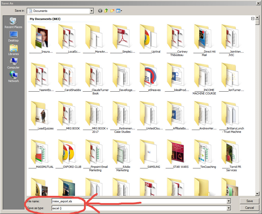Viewport: 262px width, 214px height.
Task: Select the ClaudeTurner Book folder
Action: 95,79
